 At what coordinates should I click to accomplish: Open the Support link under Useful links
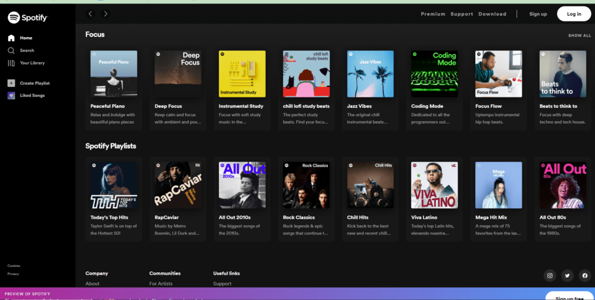click(223, 284)
